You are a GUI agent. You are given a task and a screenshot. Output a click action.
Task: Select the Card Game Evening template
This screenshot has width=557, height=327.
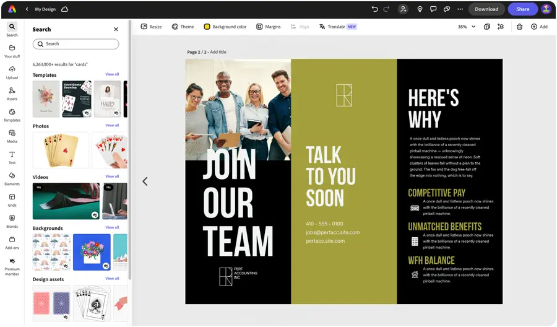coord(77,99)
